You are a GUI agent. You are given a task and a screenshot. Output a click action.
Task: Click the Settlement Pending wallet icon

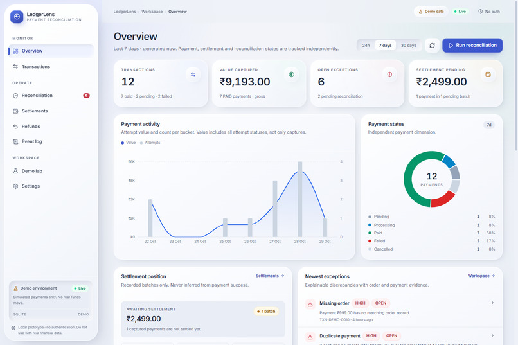[488, 75]
